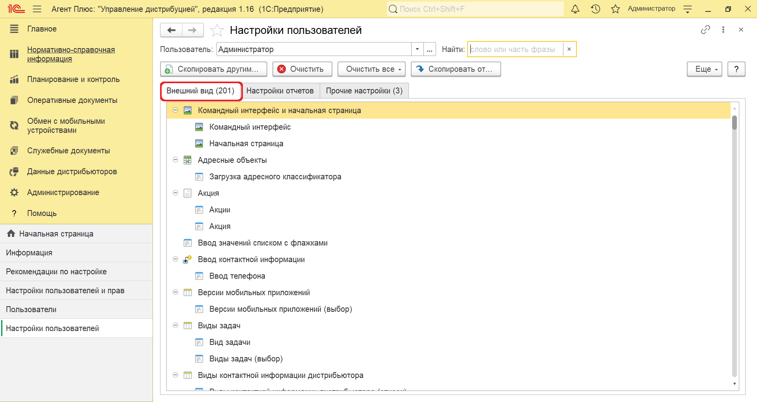Select Загрузка адресного классификатора row
The width and height of the screenshot is (757, 402).
pos(449,177)
